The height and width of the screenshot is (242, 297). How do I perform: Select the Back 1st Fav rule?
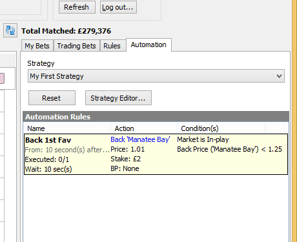click(156, 154)
